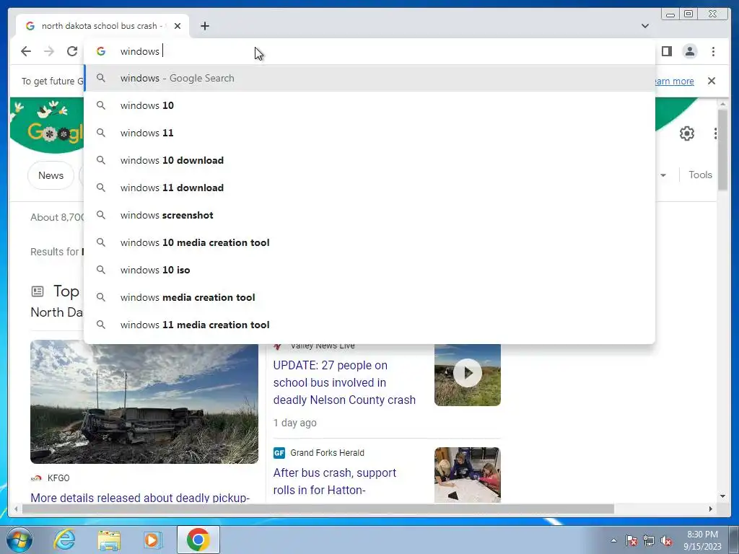Select 'windows - Google Search' suggestion
The width and height of the screenshot is (739, 554).
pos(369,78)
